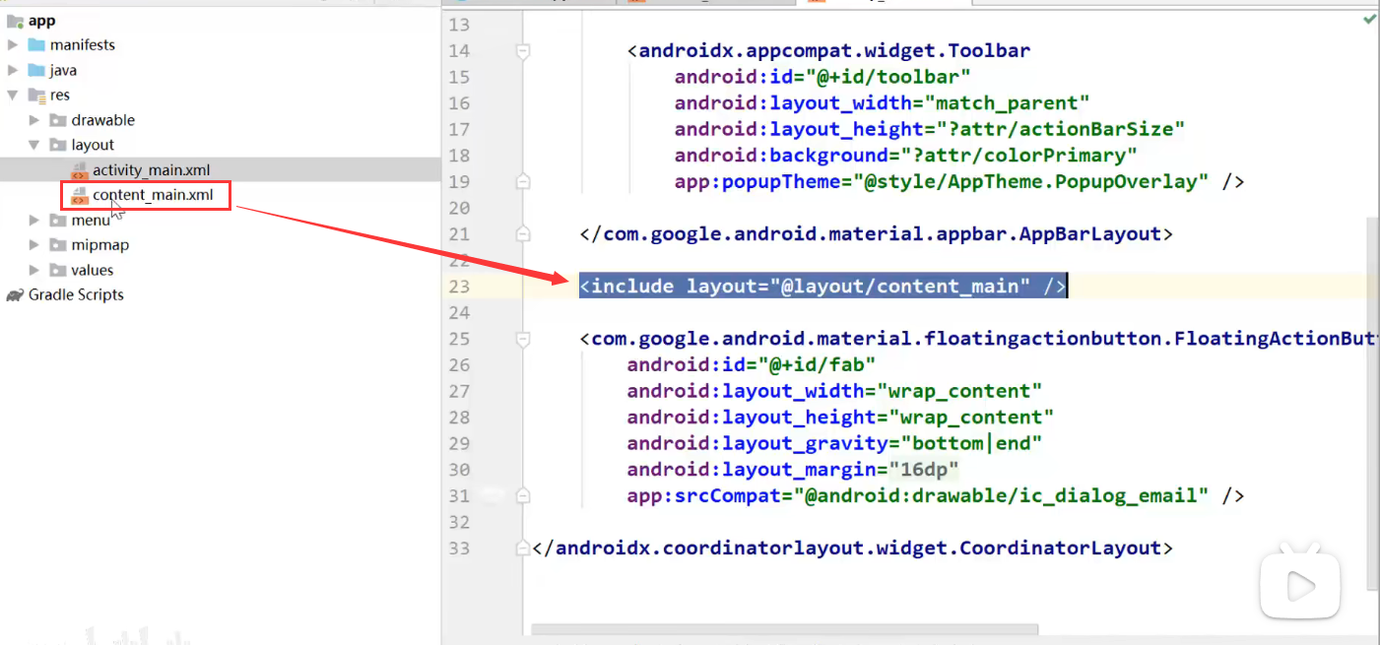The width and height of the screenshot is (1380, 645).
Task: Click the closing CoordinatorLayout tag
Action: click(852, 548)
